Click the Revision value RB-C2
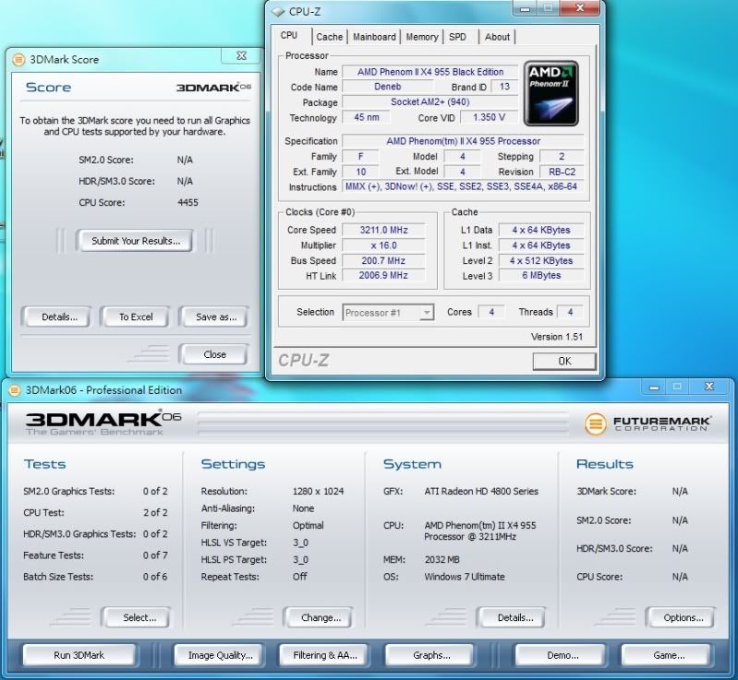Viewport: 738px width, 680px height. (562, 172)
